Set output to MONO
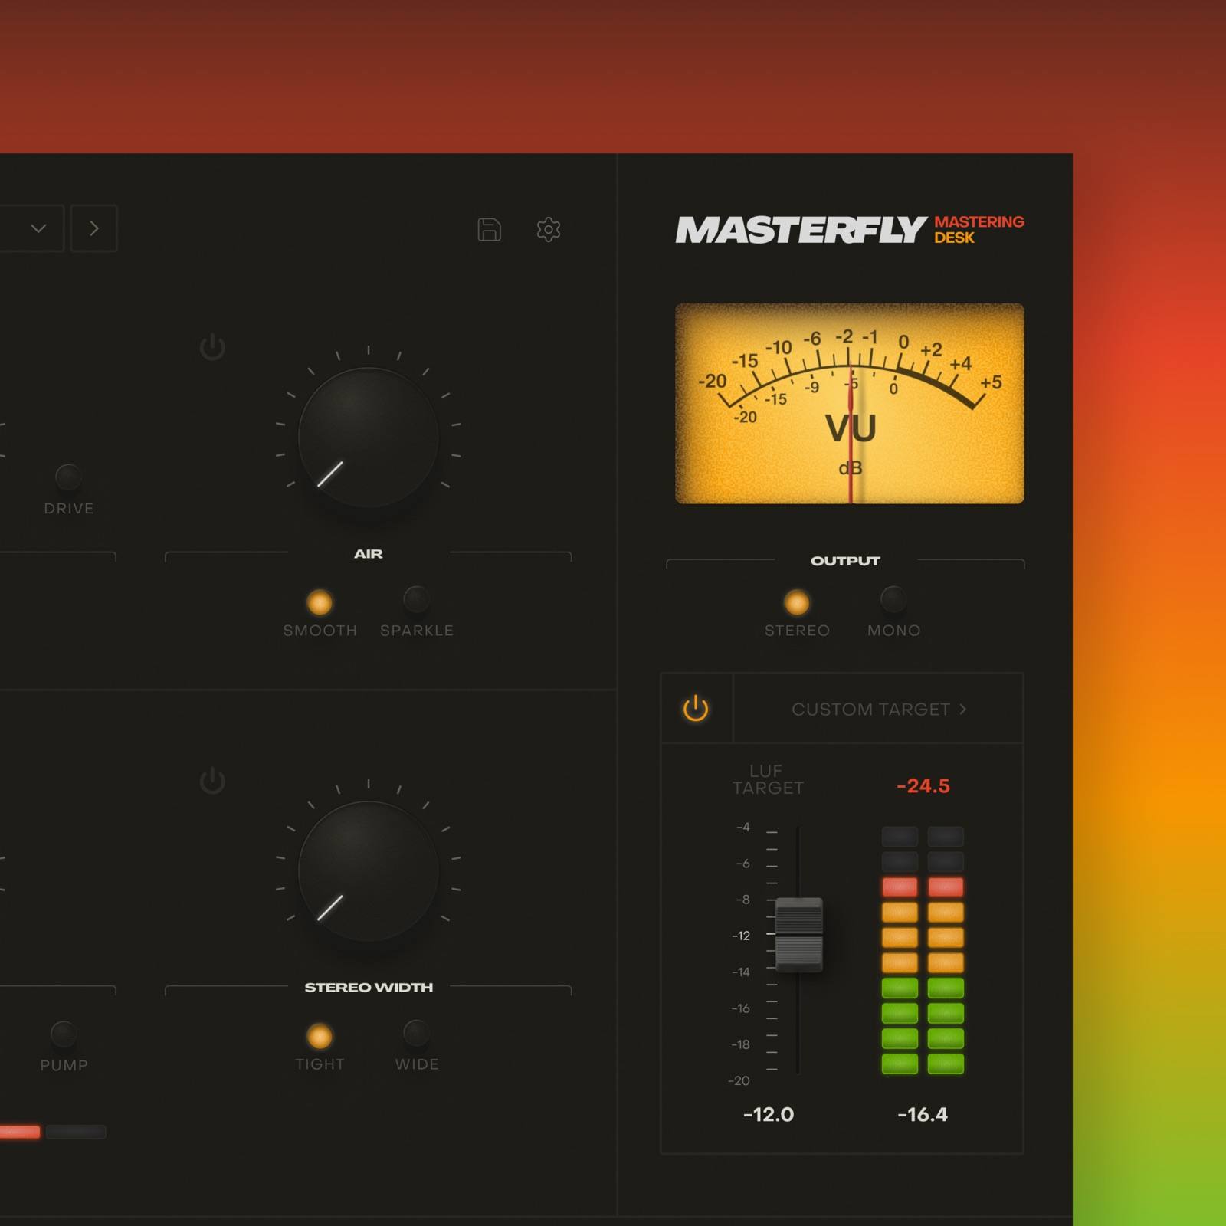This screenshot has height=1226, width=1226. coord(893,599)
